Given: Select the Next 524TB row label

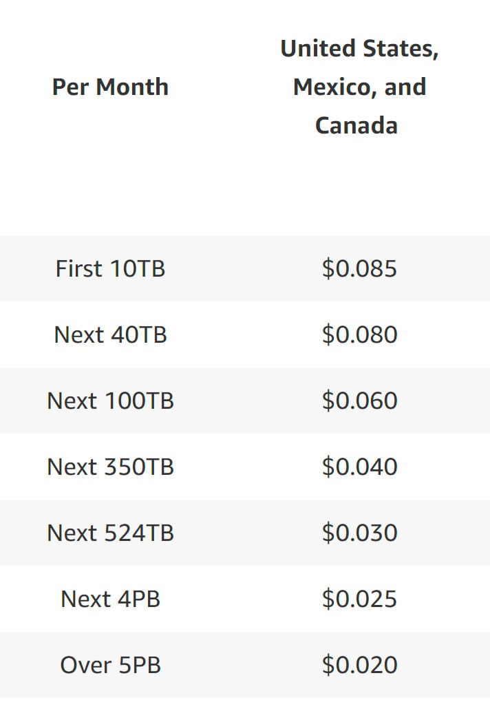Looking at the screenshot, I should tap(110, 533).
